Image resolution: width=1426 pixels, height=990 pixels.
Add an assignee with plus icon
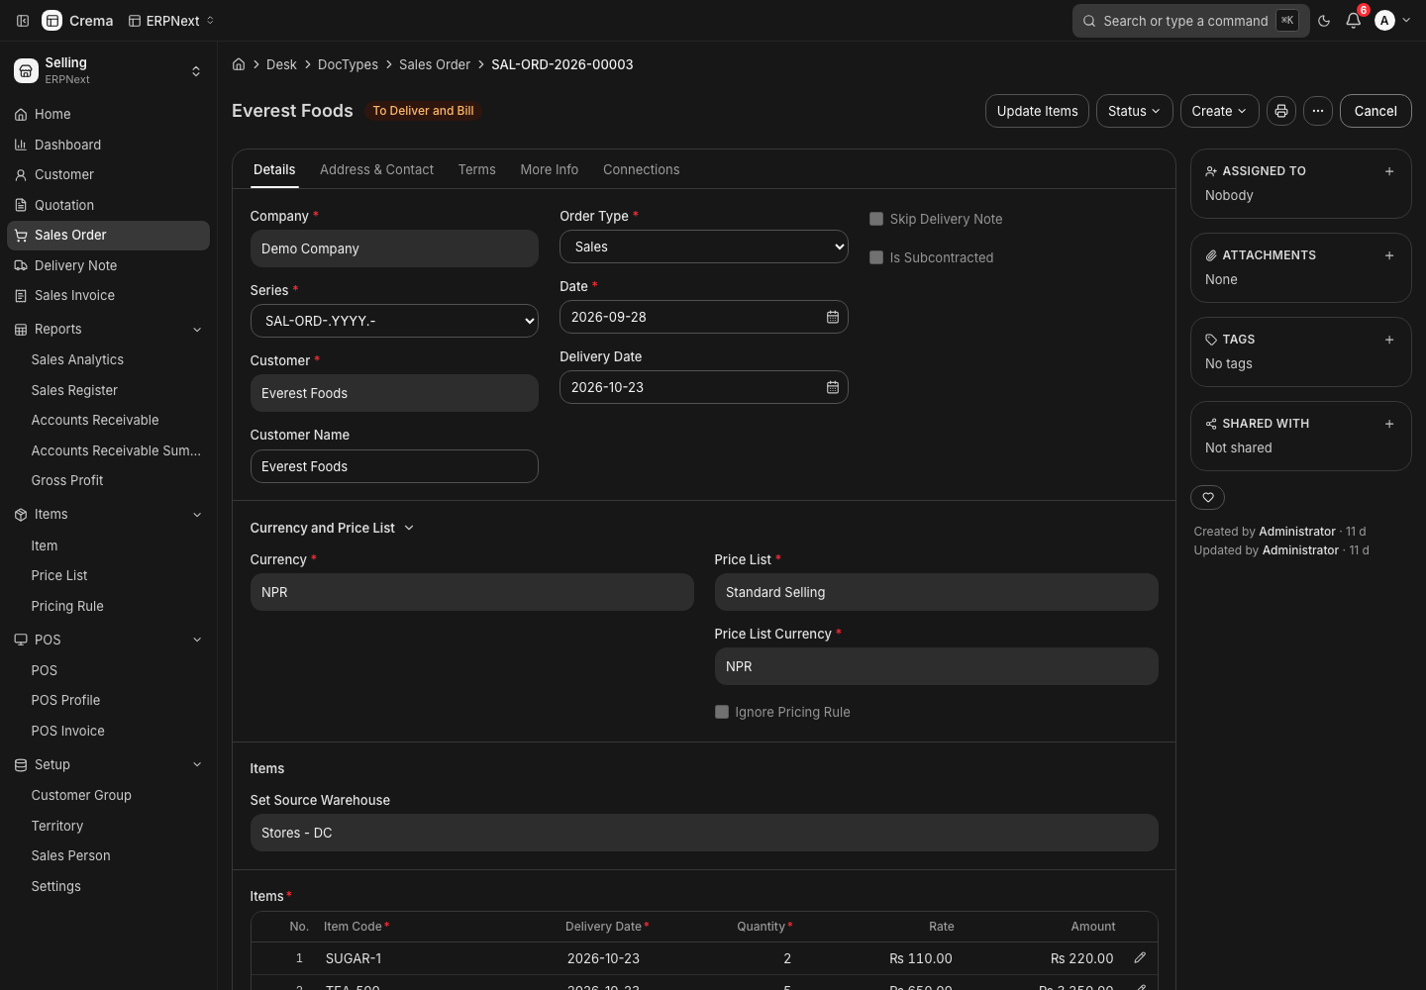pyautogui.click(x=1389, y=171)
